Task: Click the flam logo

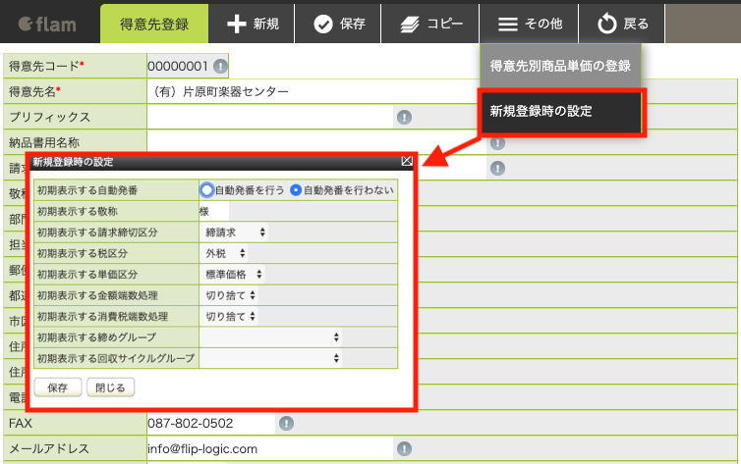Action: (47, 25)
